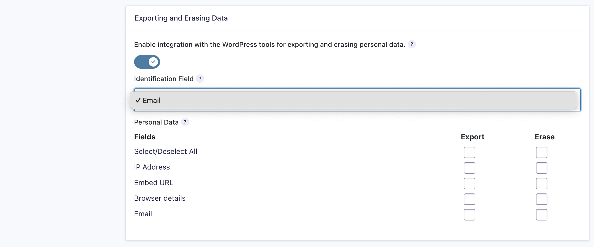The height and width of the screenshot is (247, 594).
Task: Check Select/Deselect All Export checkbox
Action: (x=469, y=152)
